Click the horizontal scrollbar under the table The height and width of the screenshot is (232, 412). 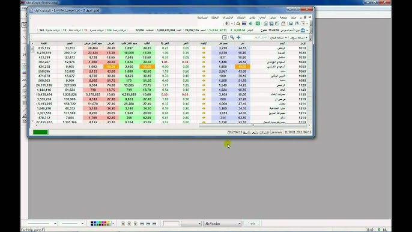click(252, 125)
